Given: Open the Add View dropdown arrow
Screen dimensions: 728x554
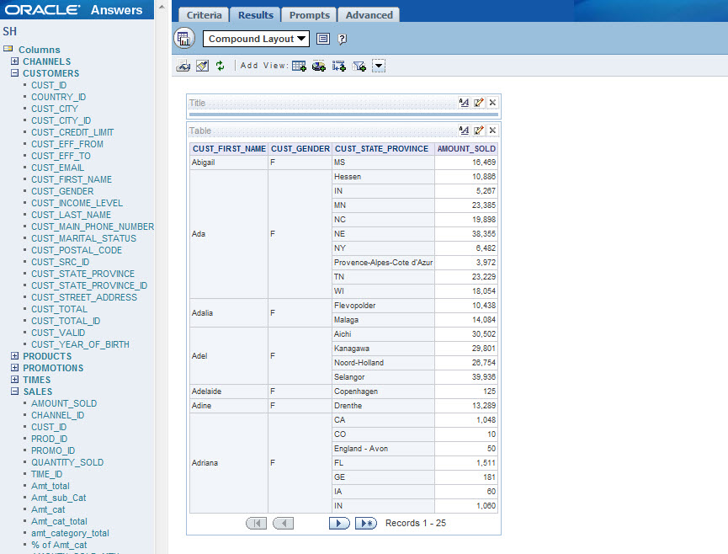Looking at the screenshot, I should click(378, 66).
